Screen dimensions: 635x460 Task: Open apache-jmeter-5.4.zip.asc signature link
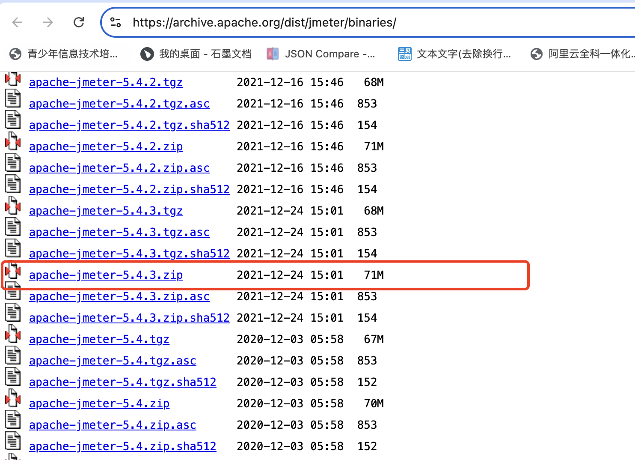pyautogui.click(x=113, y=425)
